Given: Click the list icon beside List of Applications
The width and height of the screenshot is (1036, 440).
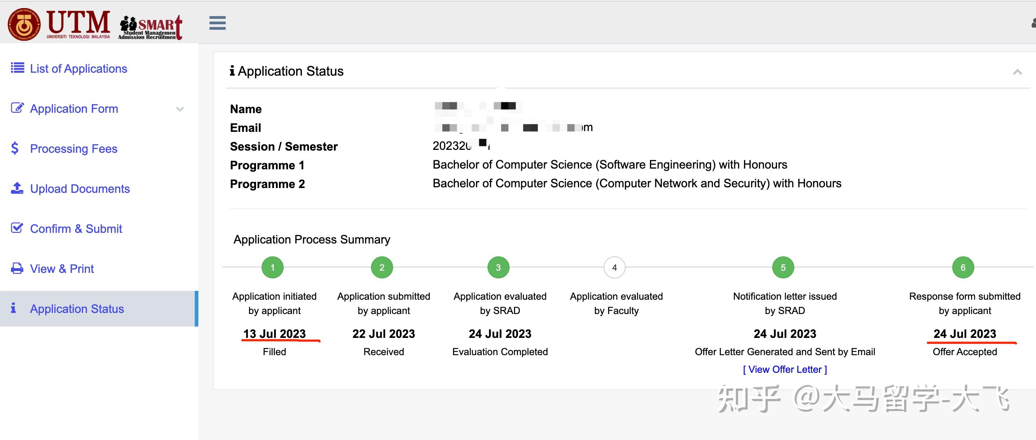Looking at the screenshot, I should [17, 68].
